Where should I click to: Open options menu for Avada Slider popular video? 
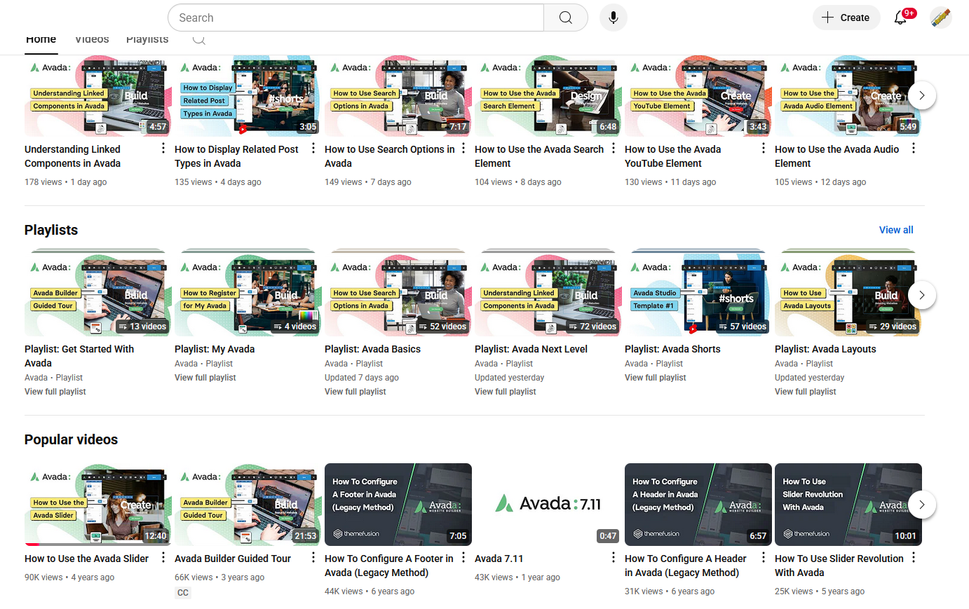tap(163, 558)
